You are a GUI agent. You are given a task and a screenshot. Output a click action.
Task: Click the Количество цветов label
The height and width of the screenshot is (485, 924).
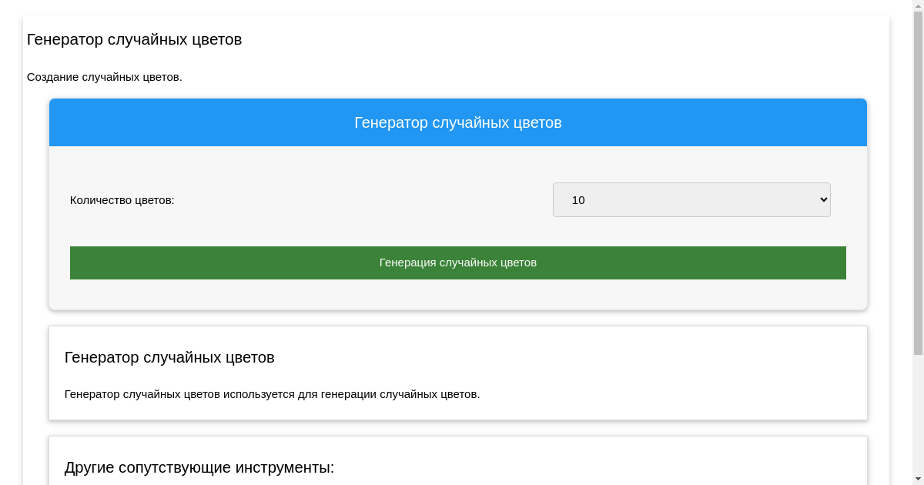[x=122, y=200]
